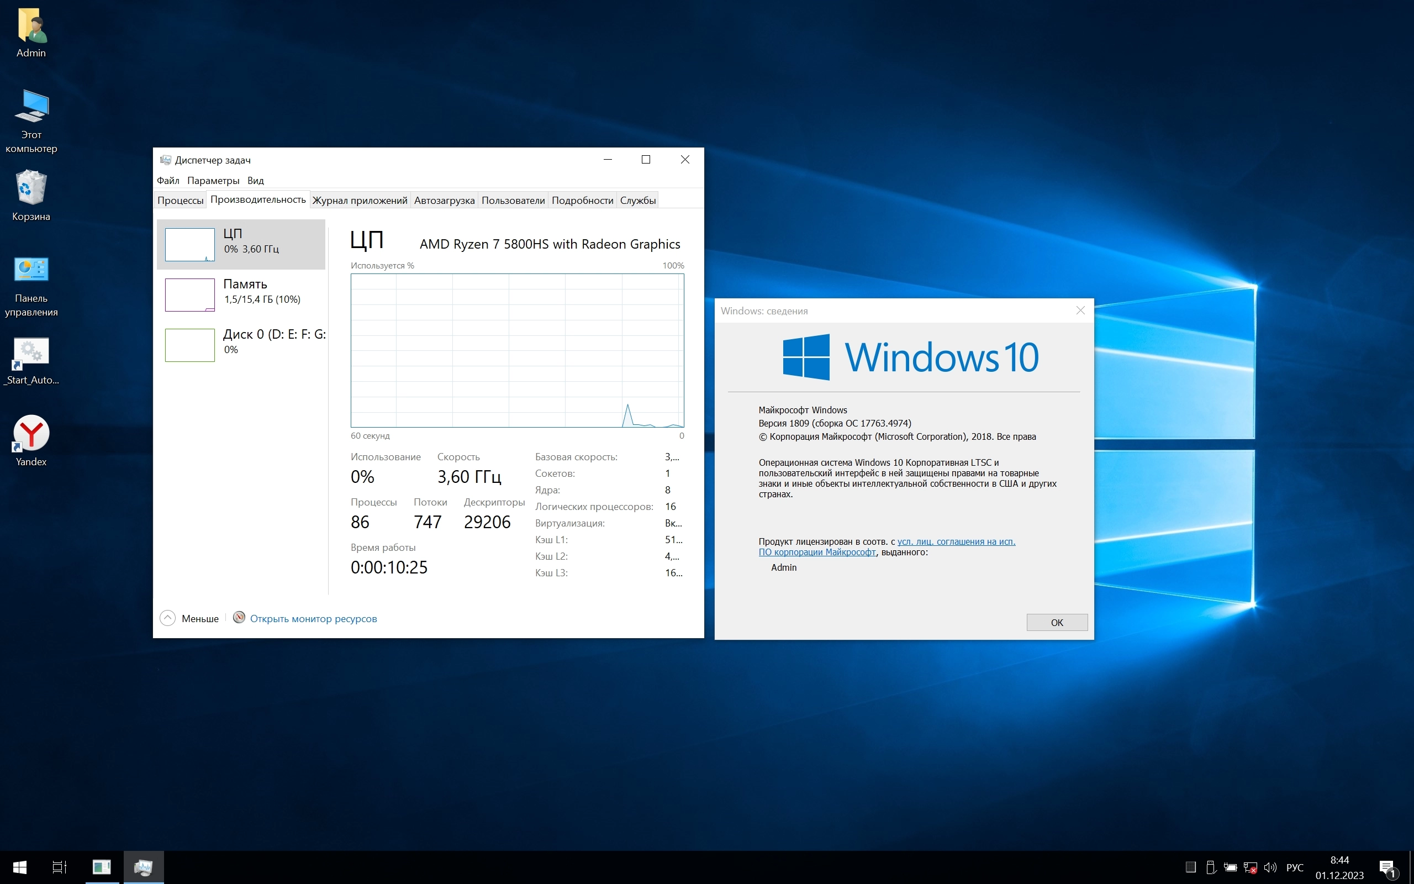Click the volume speaker tray icon
The width and height of the screenshot is (1414, 884).
click(x=1270, y=867)
